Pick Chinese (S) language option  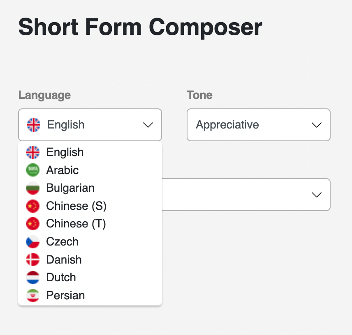click(76, 206)
